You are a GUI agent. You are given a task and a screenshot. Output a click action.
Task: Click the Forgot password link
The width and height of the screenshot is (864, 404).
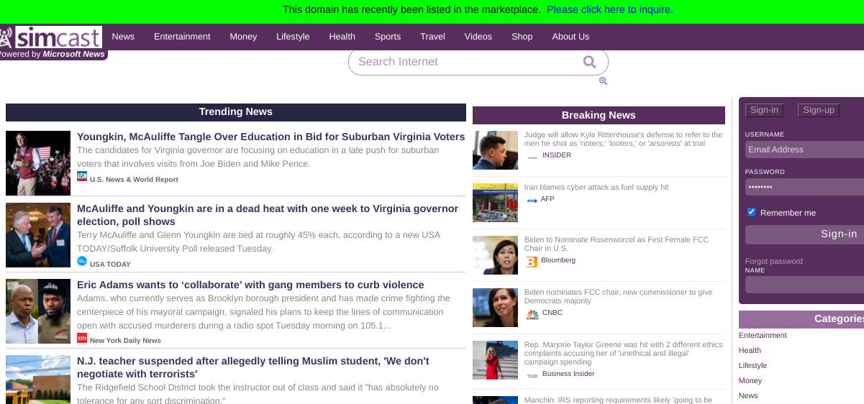774,261
